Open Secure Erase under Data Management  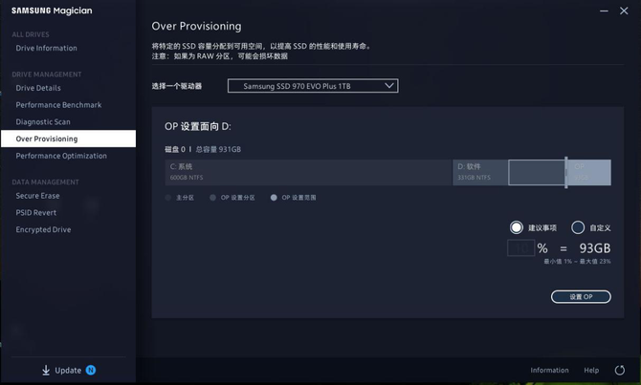click(37, 196)
